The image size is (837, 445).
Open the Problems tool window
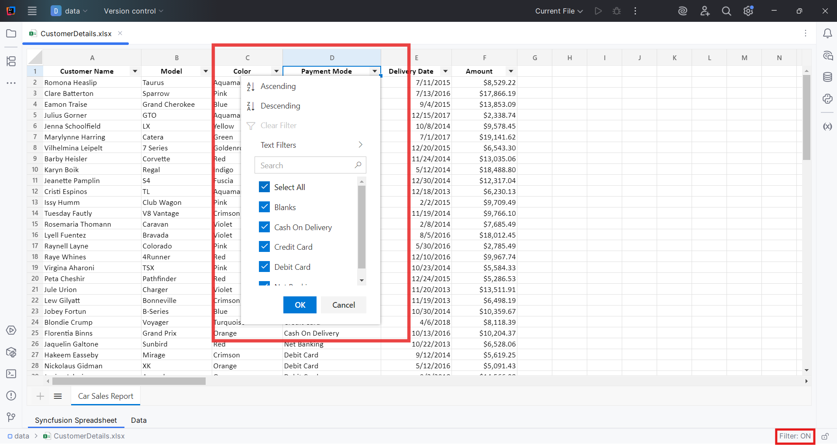[11, 395]
